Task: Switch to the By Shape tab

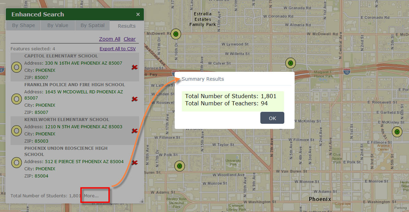Action: pos(24,25)
